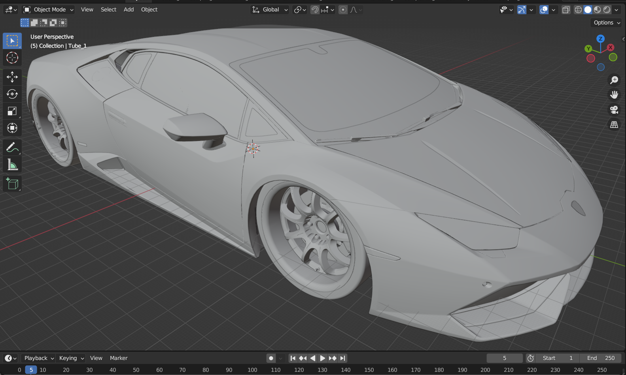The image size is (626, 375).
Task: Toggle proportional editing in the header
Action: [343, 9]
